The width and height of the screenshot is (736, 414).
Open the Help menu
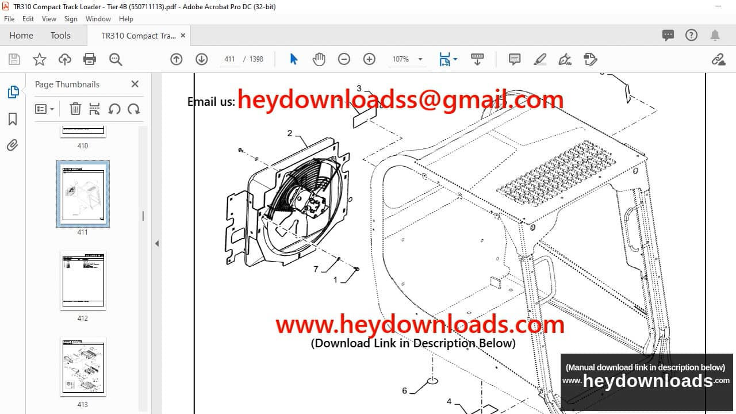coord(126,19)
